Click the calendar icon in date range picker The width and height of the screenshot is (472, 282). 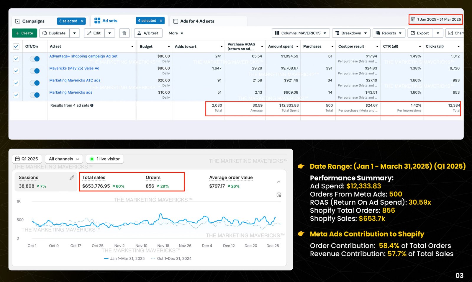[x=413, y=19]
